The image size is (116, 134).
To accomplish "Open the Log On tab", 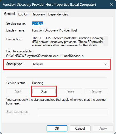I will pyautogui.click(x=23, y=14).
